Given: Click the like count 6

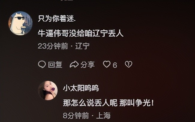Looking at the screenshot, I should pos(115,65).
